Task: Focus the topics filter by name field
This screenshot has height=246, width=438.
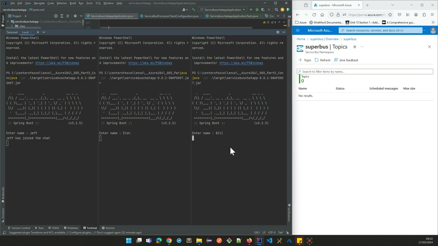Action: click(x=365, y=71)
